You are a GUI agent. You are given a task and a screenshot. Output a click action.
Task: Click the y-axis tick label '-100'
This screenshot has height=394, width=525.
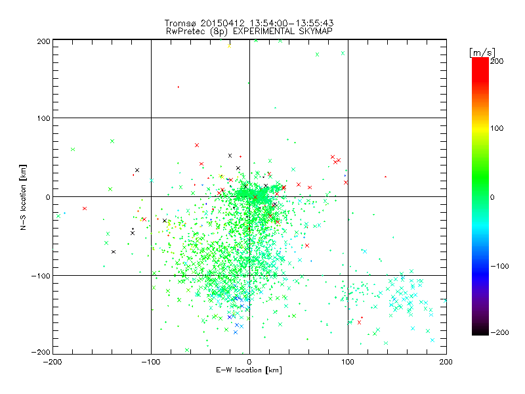point(41,276)
